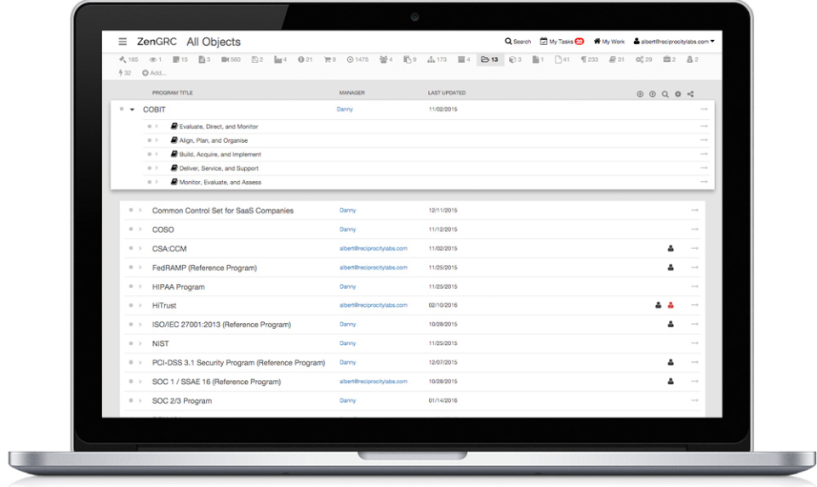Click the upload circle icon in list toolbar
Screen dimensions: 817x487
coord(653,94)
